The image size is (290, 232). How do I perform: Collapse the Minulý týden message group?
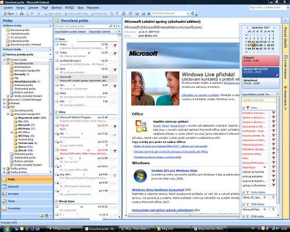tap(56, 201)
